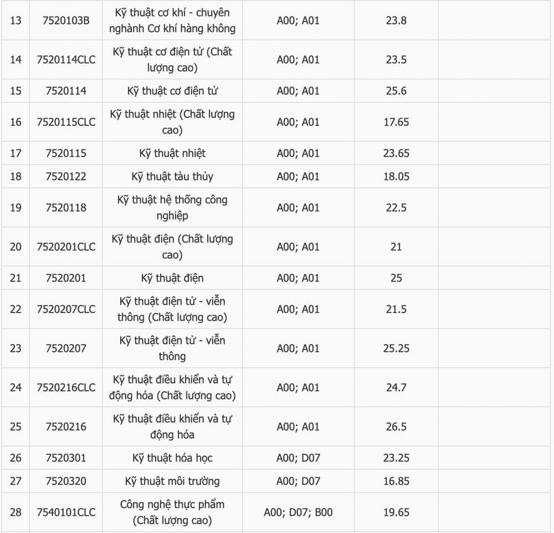Select score 18.05 for Kỹ thuật tàu thủy
Viewport: 554px width, 533px height.
(x=396, y=176)
